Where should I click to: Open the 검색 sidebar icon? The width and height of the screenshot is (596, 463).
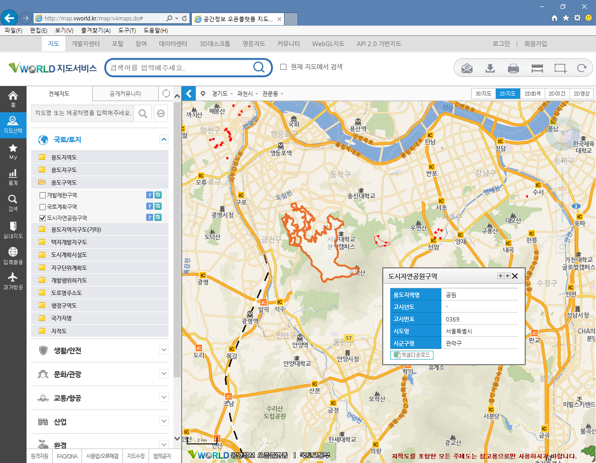[x=13, y=203]
